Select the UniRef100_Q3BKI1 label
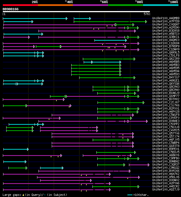The height and width of the screenshot is (197, 181). tap(166, 37)
